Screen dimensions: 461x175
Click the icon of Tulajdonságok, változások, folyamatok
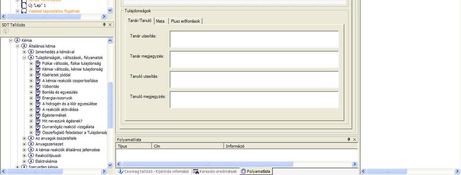31,58
